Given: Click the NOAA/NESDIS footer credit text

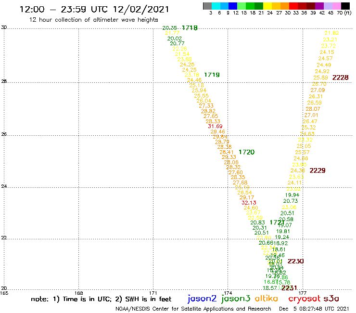Looking at the screenshot, I should [193, 309].
